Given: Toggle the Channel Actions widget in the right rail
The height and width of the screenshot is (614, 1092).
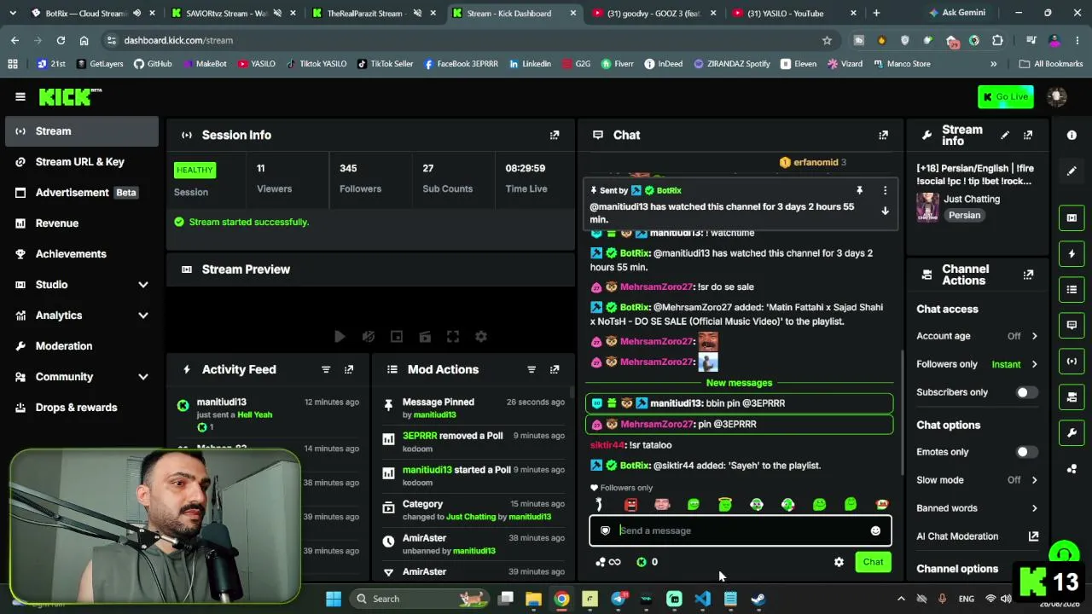Looking at the screenshot, I should coord(1072,397).
